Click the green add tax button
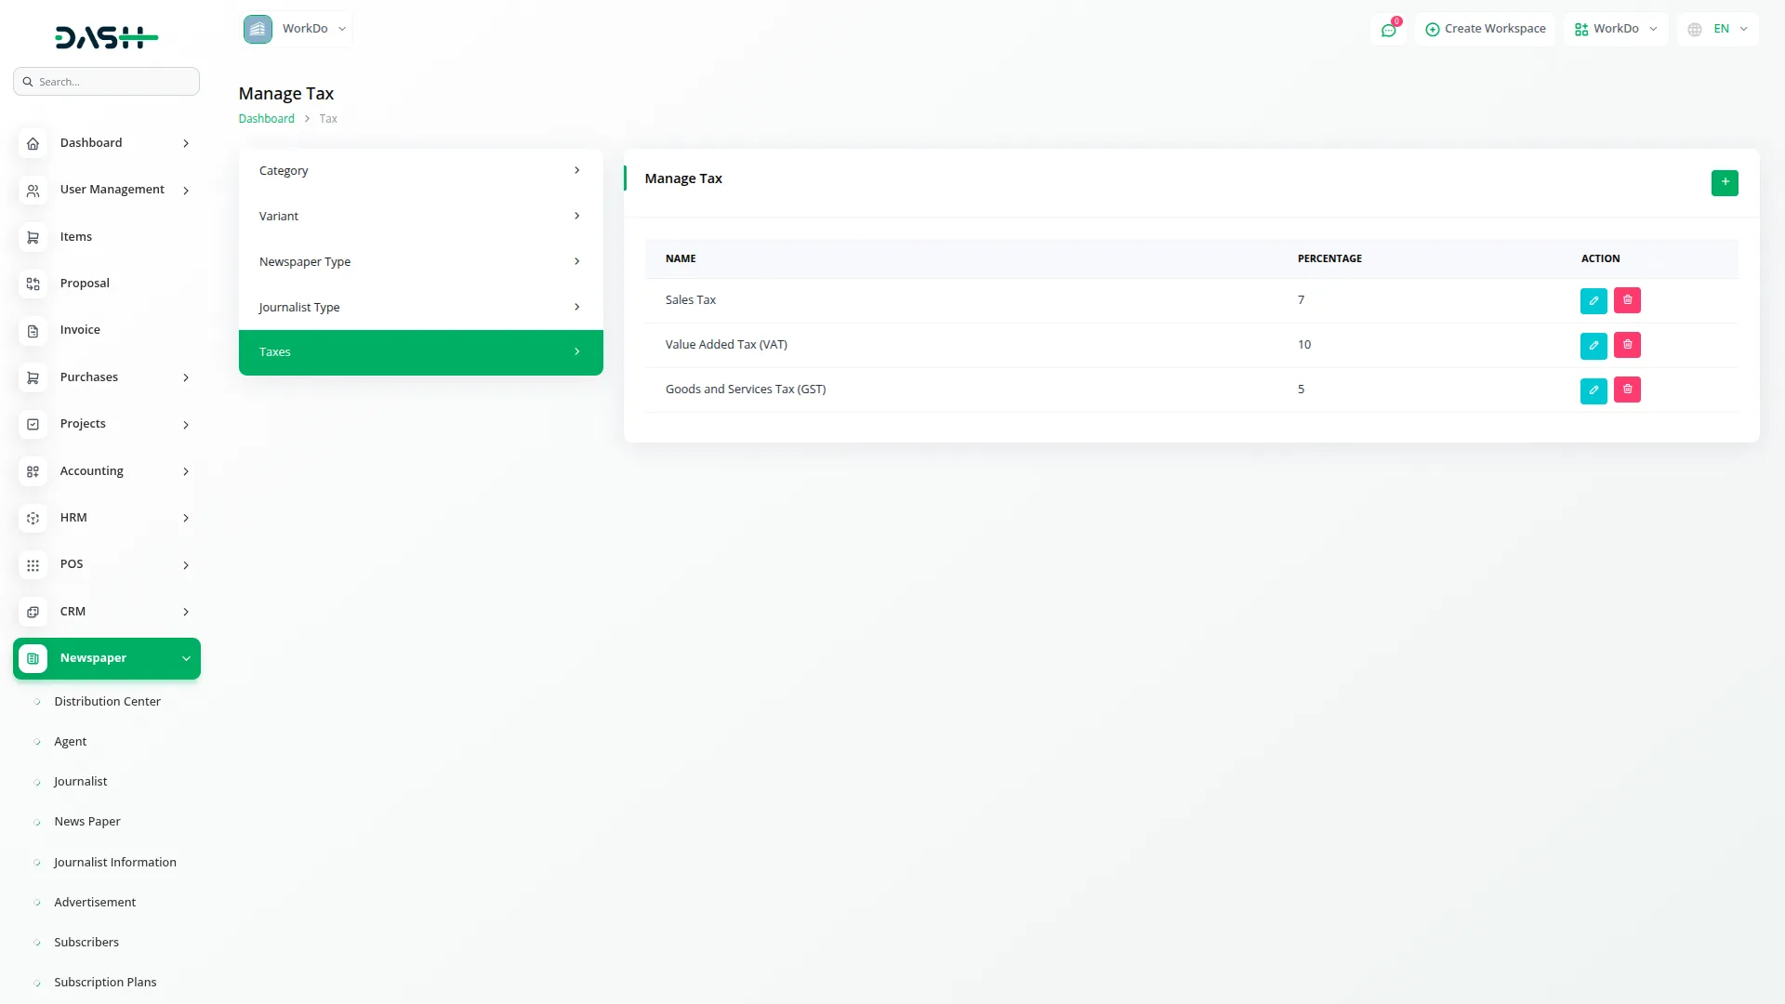Screen dimensions: 1785x1004 point(1725,183)
